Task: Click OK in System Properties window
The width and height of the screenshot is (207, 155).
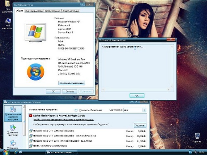Action: click(x=53, y=91)
